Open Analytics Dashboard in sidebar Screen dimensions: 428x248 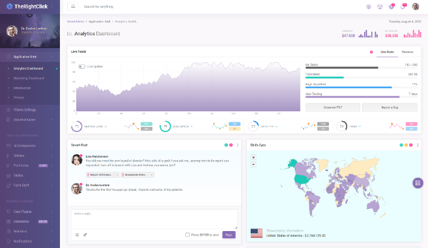(x=28, y=68)
